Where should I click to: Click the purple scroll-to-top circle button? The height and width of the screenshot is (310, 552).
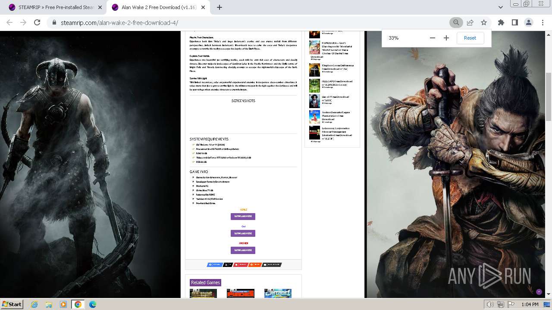pos(539,292)
